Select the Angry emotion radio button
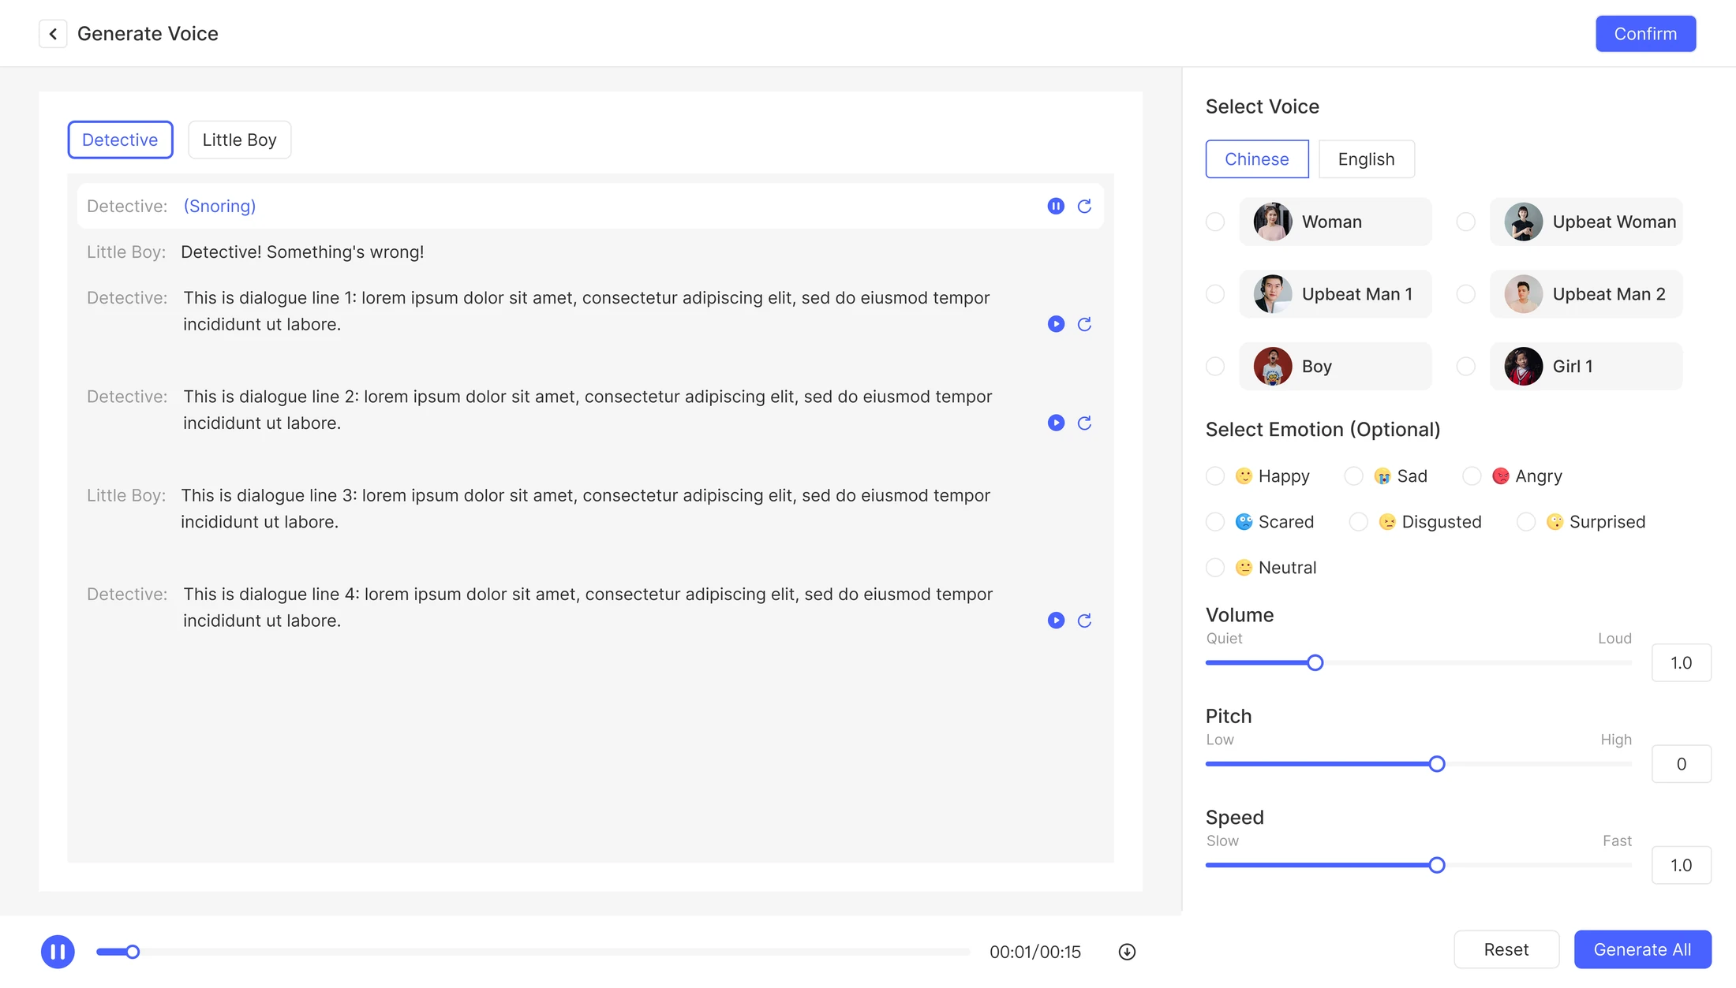This screenshot has height=988, width=1736. [x=1472, y=476]
